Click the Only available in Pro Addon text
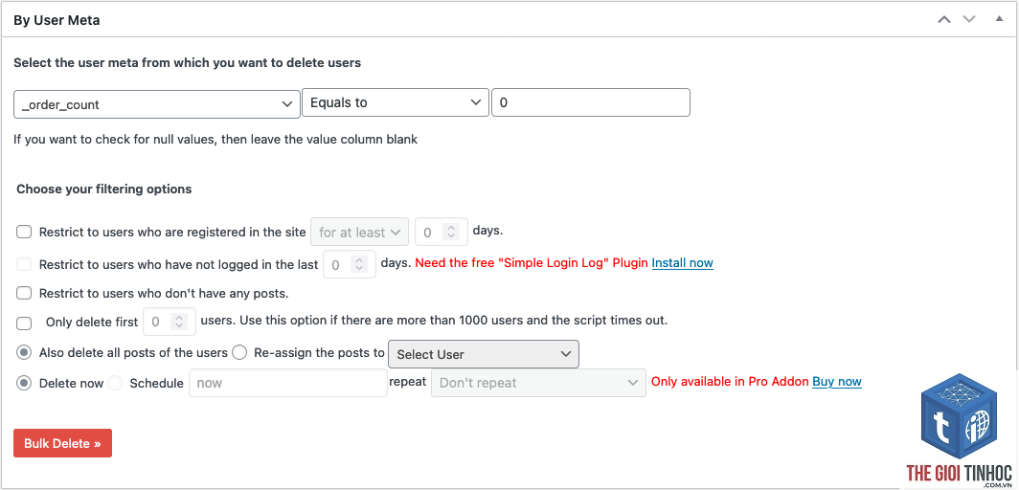1019x490 pixels. click(730, 381)
